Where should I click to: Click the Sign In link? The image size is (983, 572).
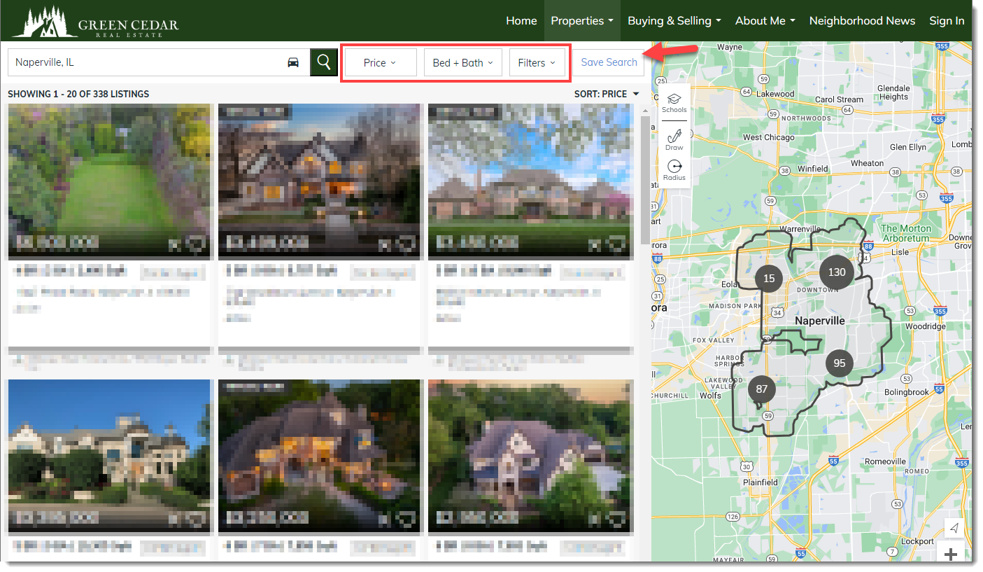point(947,20)
